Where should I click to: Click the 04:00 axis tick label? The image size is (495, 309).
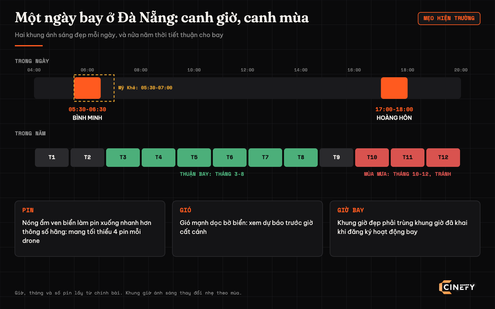[x=34, y=70]
